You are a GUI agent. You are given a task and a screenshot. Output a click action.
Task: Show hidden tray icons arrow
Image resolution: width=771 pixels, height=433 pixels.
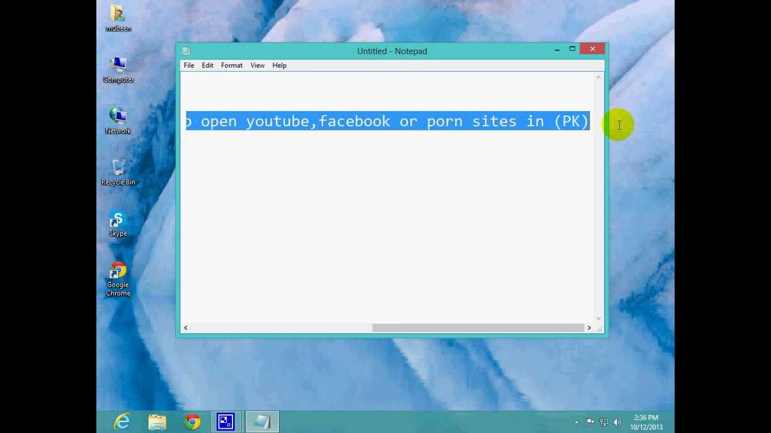tap(576, 422)
